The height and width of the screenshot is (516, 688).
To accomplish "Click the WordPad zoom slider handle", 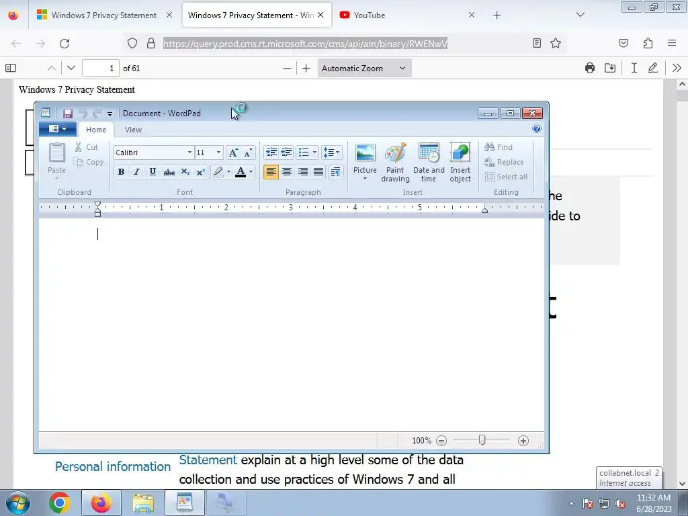I will click(482, 439).
